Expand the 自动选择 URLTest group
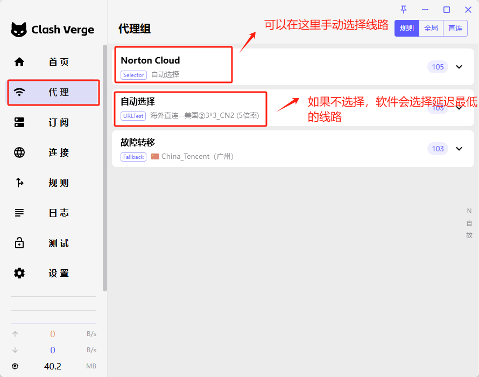 pos(459,108)
